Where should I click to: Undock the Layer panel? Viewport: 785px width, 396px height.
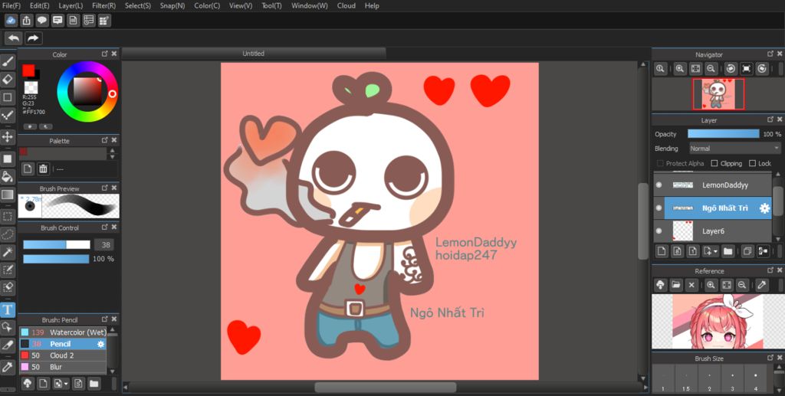click(770, 120)
